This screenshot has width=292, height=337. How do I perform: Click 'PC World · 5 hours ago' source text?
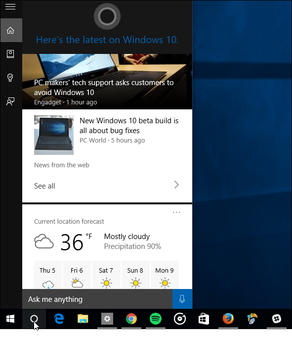[112, 141]
